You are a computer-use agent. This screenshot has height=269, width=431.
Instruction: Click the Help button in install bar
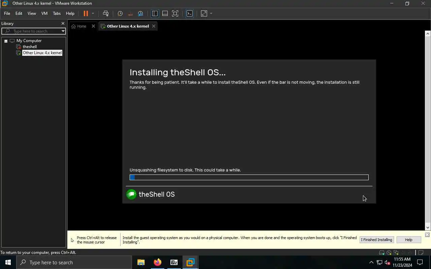408,240
